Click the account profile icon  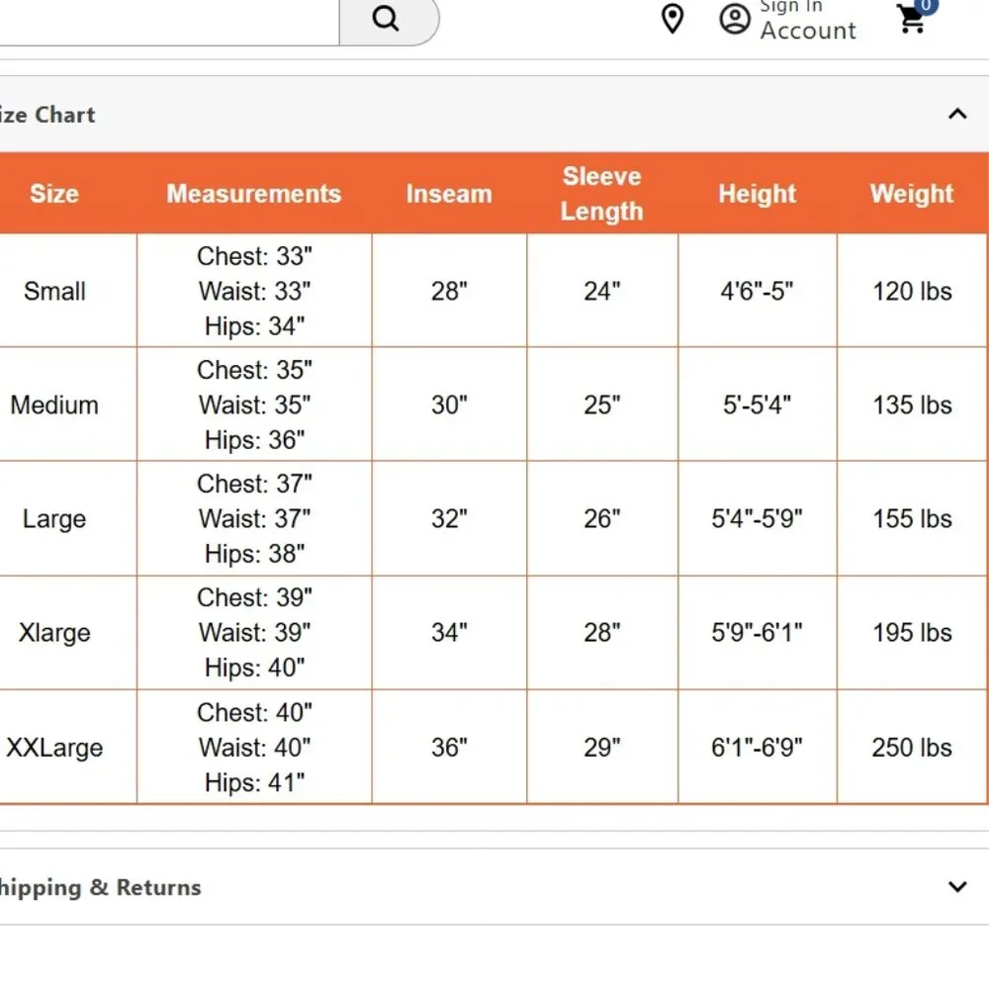(x=735, y=20)
